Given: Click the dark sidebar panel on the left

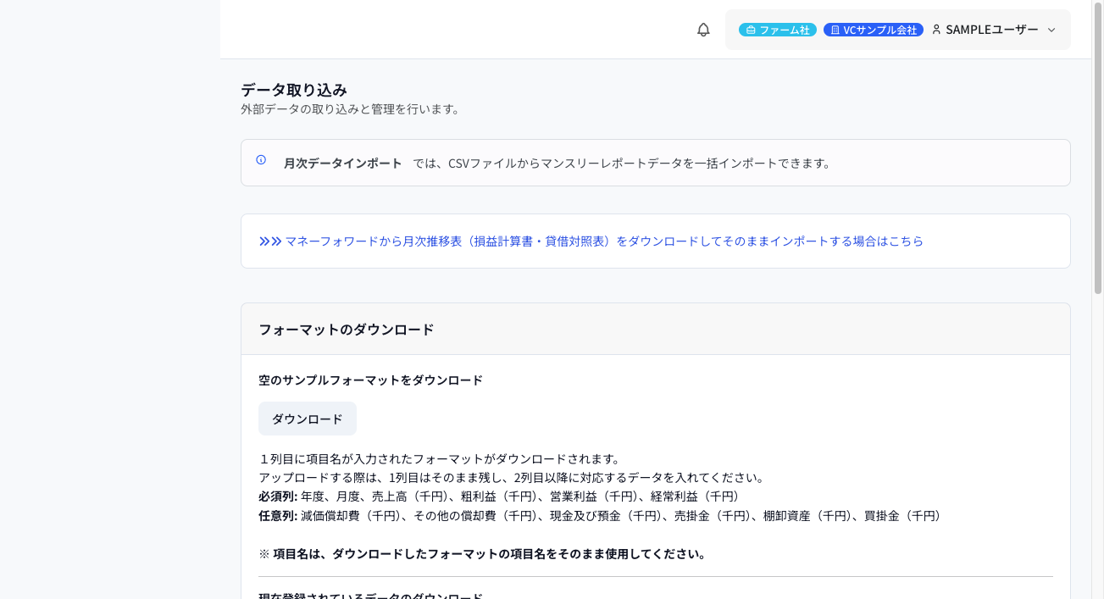Looking at the screenshot, I should pos(110,297).
